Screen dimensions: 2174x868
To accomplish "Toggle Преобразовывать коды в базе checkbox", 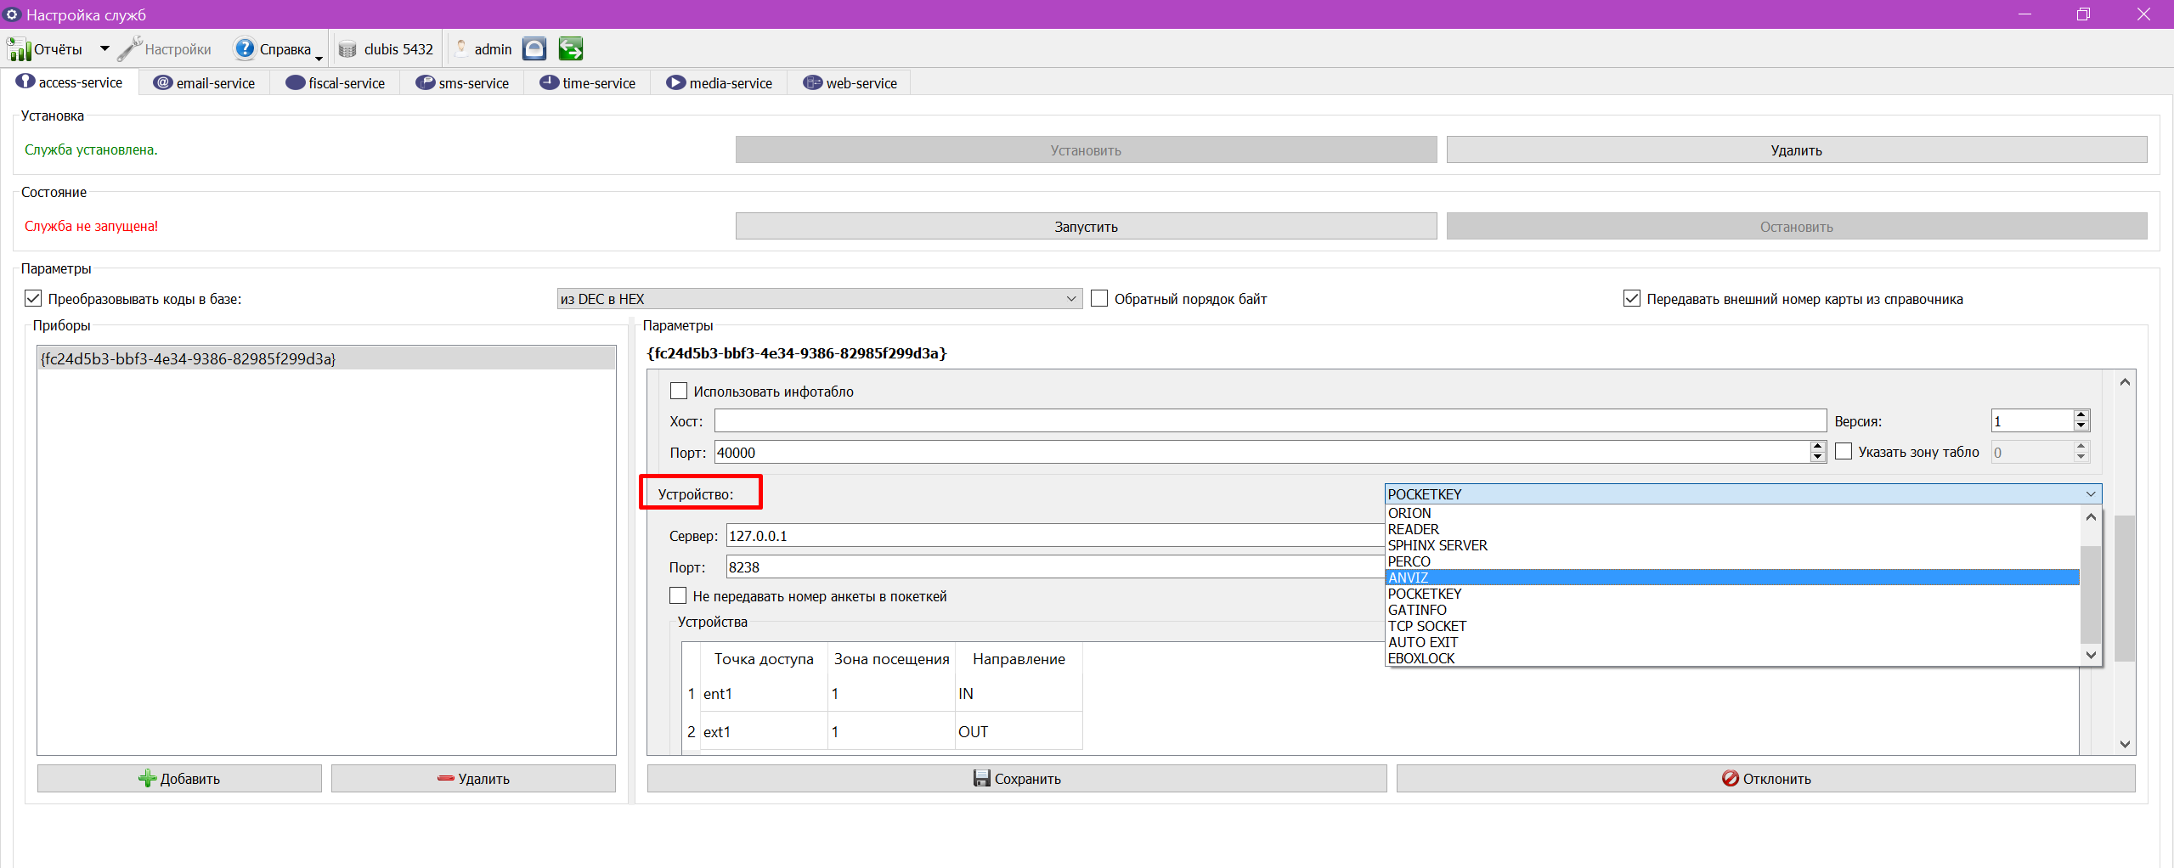I will [x=33, y=299].
